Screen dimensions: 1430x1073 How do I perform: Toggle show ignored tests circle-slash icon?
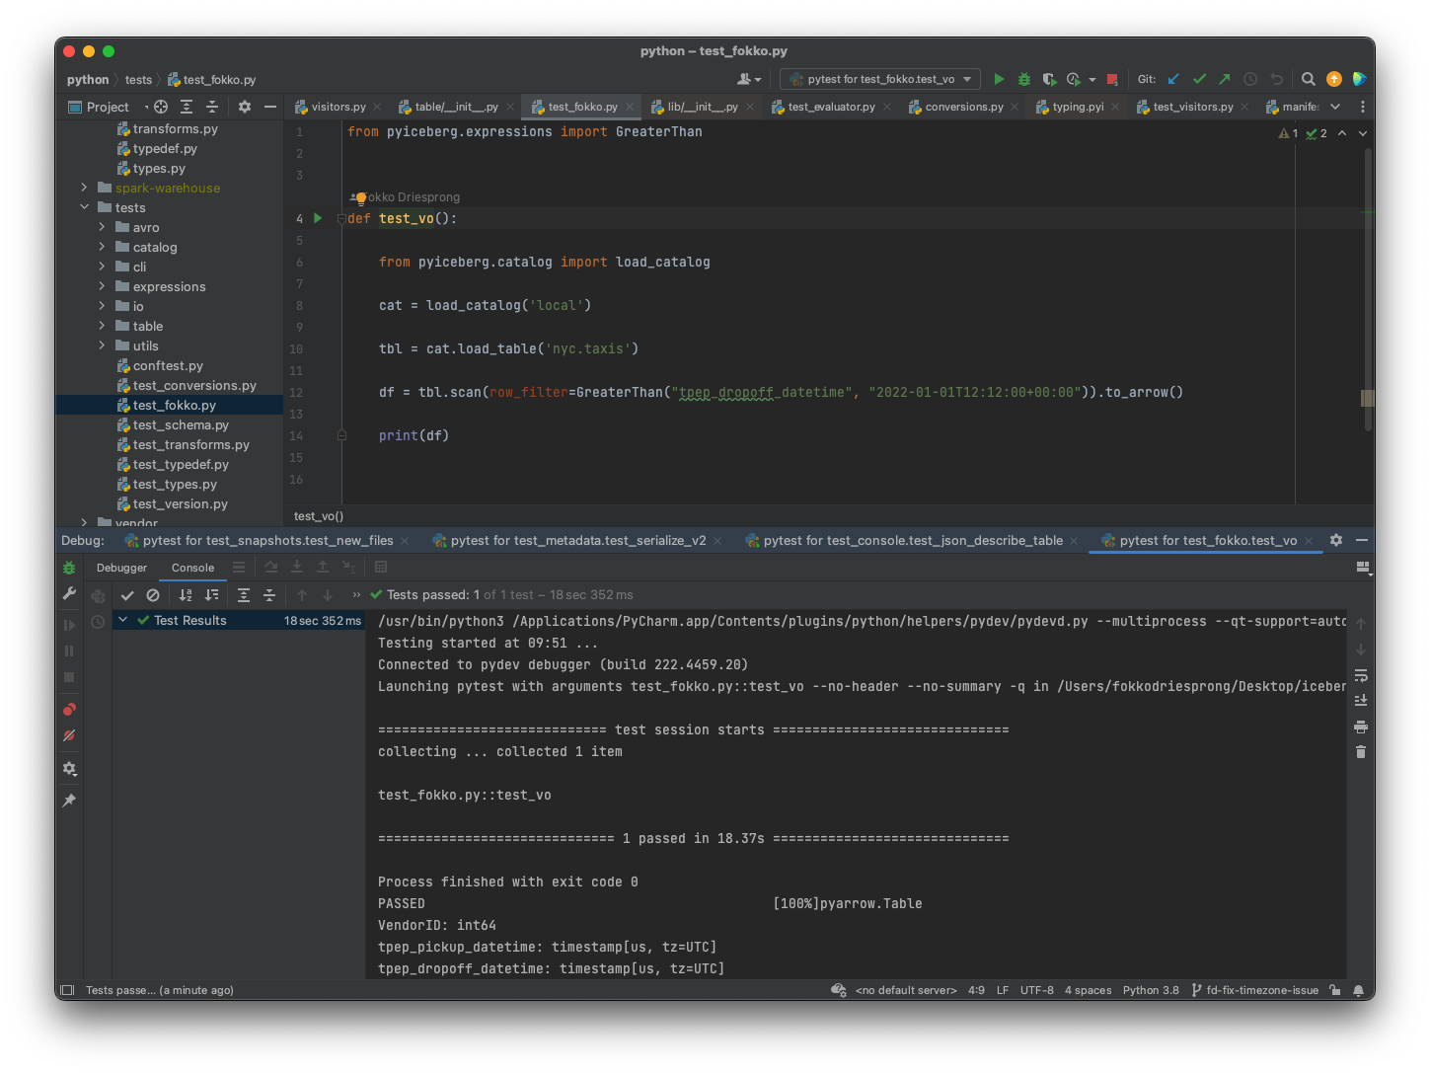[x=153, y=595]
